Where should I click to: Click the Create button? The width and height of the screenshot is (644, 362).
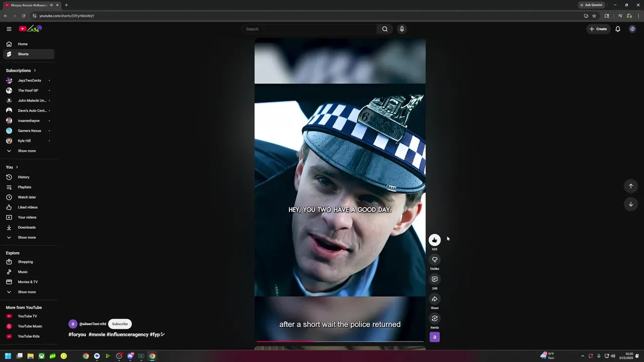[598, 29]
